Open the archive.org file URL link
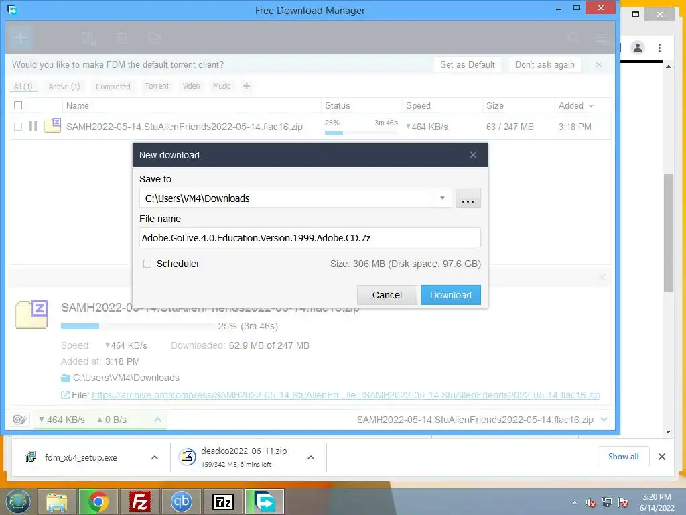This screenshot has height=515, width=686. [x=346, y=395]
